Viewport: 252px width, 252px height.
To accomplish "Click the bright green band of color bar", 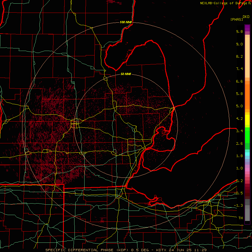I will pyautogui.click(x=247, y=135).
